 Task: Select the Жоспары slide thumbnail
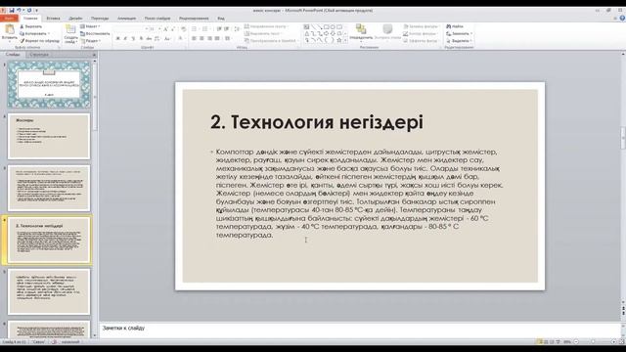point(49,136)
